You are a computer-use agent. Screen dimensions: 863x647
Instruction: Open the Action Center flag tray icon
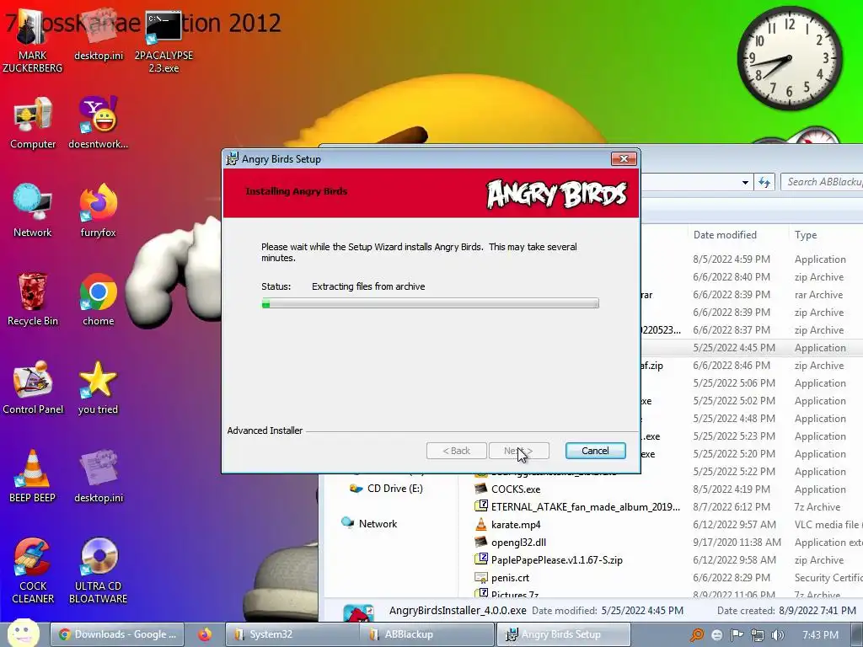point(737,635)
